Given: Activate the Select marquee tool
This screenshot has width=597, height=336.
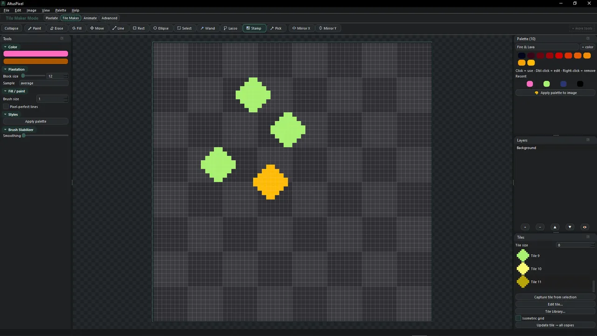Looking at the screenshot, I should point(184,28).
